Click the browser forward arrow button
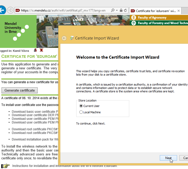Screen dimensions: 188x169 [x=10, y=10]
